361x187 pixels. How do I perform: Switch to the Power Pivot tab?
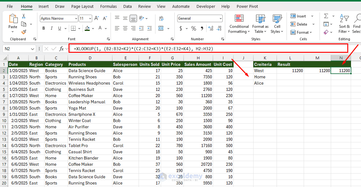(x=247, y=7)
